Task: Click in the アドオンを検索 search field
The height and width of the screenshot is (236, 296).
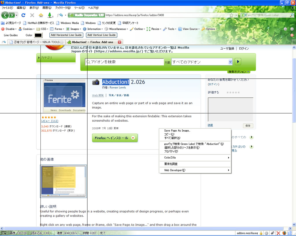Action: pos(125,62)
